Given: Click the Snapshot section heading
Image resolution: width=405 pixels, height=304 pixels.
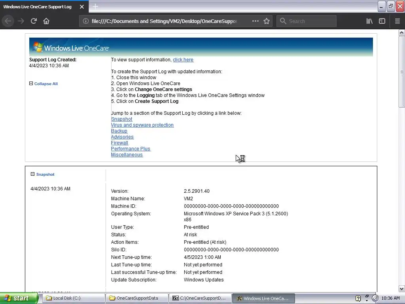Looking at the screenshot, I should (x=45, y=175).
